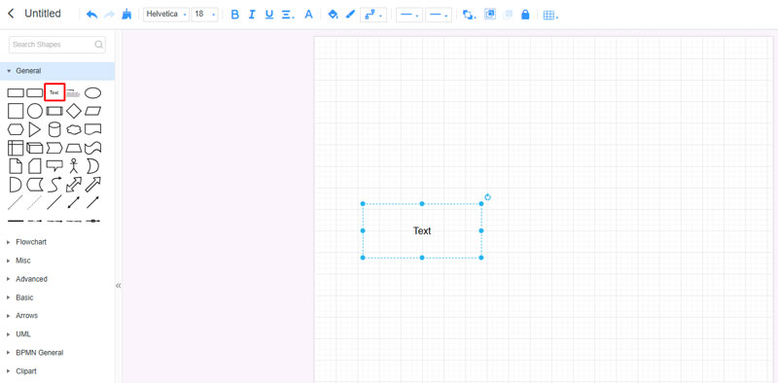Select the actor stick figure shape
Image resolution: width=778 pixels, height=383 pixels.
point(74,166)
